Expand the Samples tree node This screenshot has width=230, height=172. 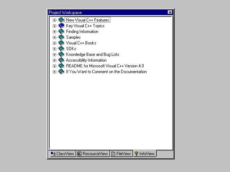coord(55,37)
